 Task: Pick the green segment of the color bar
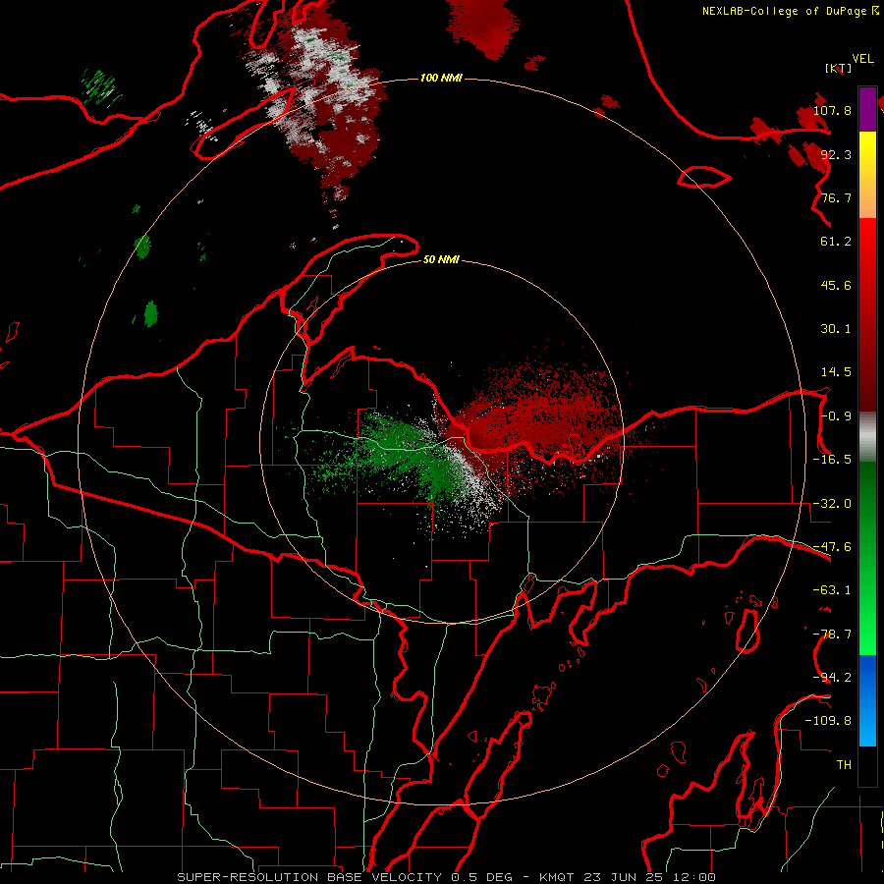(x=867, y=558)
